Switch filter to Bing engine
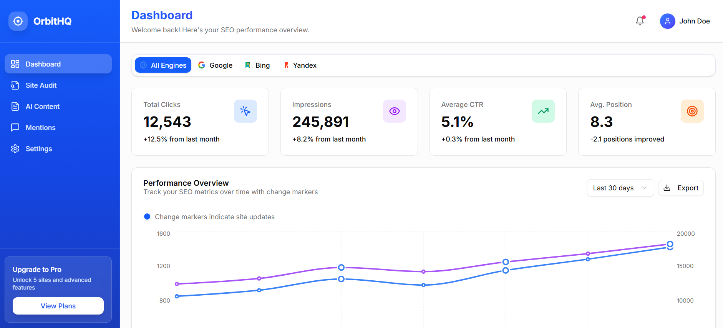Screen dimensions: 723x328 pyautogui.click(x=257, y=65)
